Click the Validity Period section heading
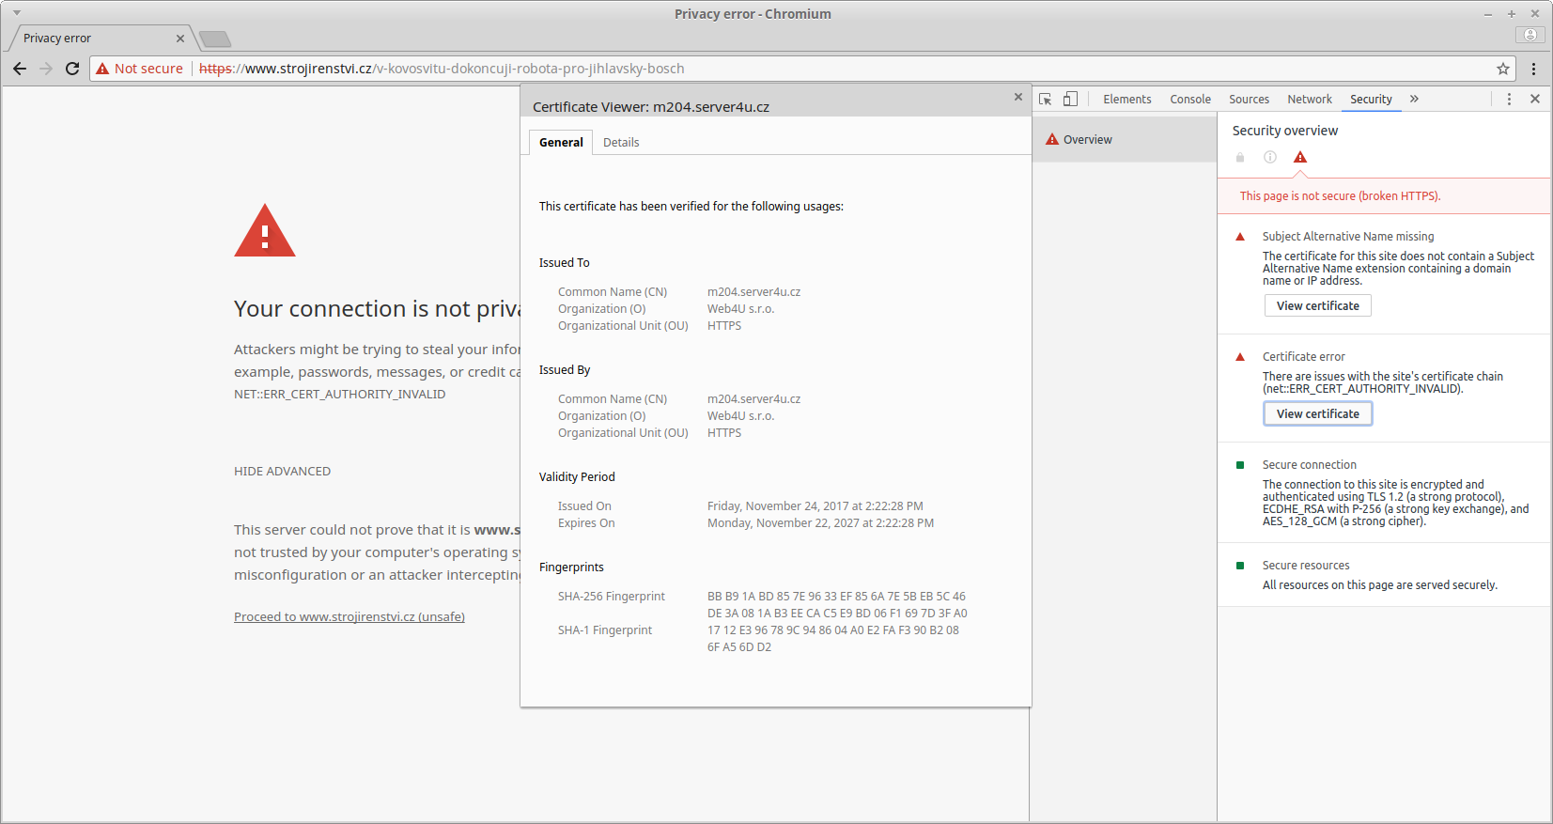This screenshot has height=824, width=1553. (x=577, y=477)
